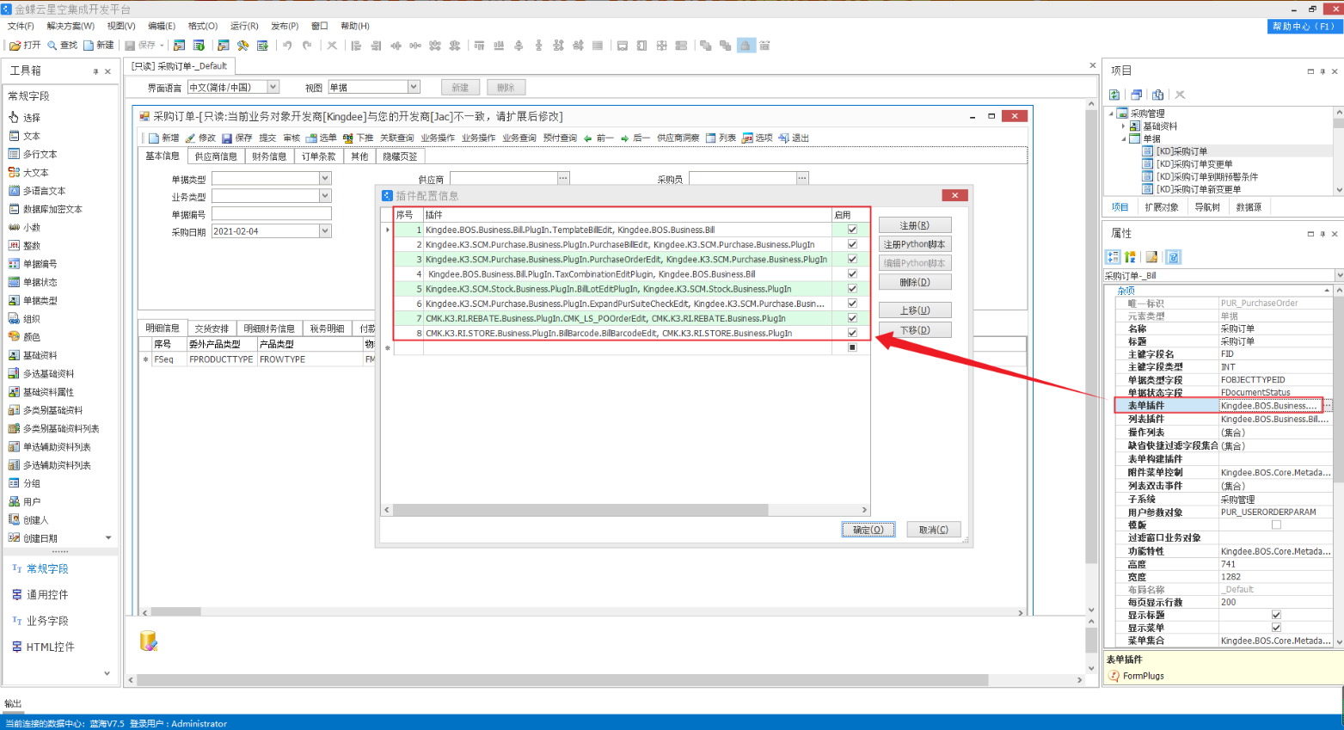This screenshot has height=730, width=1344.
Task: Select the 用户 field in the toolbox
Action: pos(24,501)
